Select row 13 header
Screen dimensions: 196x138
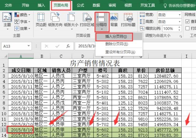pos(4,130)
